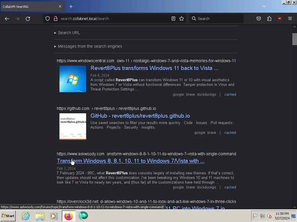Open the Windows Start button
This screenshot has width=297, height=222.
[8, 216]
